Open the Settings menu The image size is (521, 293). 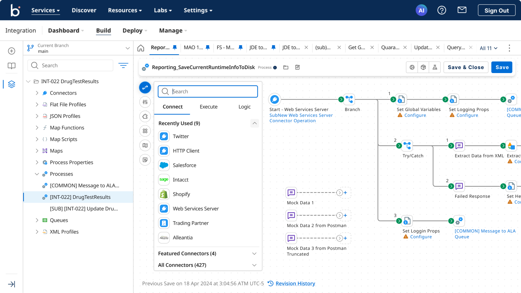coord(198,10)
